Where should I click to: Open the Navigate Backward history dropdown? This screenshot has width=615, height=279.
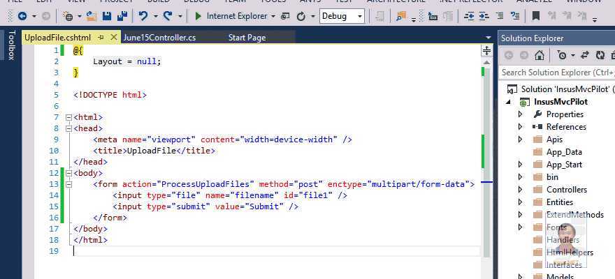[x=34, y=17]
